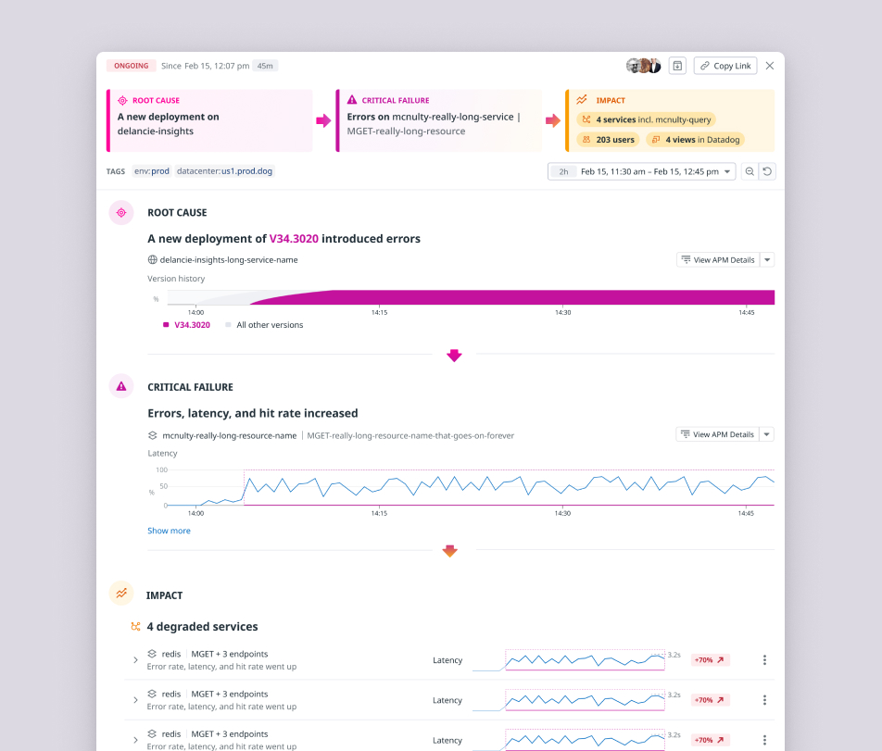The image size is (882, 751).
Task: Expand the first redis degraded service row
Action: [x=135, y=660]
